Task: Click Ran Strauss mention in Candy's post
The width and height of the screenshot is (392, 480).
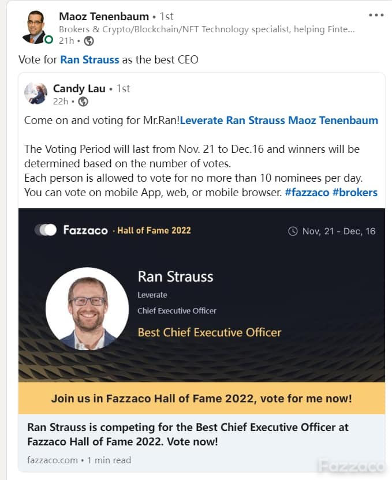Action: tap(255, 121)
